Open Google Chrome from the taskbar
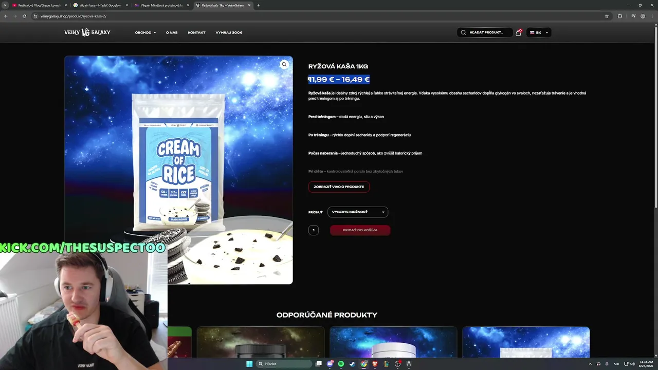The height and width of the screenshot is (370, 658). point(364,364)
